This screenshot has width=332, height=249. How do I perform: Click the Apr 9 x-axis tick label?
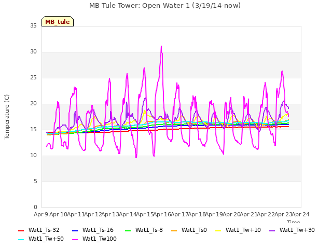pos(41,214)
